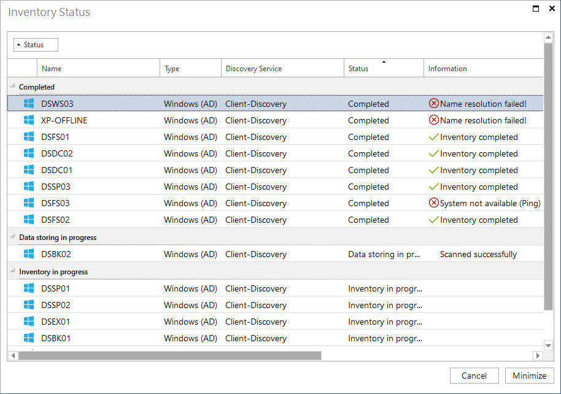Click the horizontal scrollbar right arrow
The width and height of the screenshot is (561, 394).
[x=538, y=356]
